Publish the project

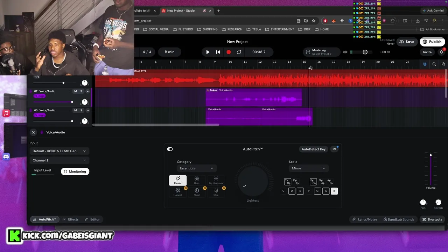point(432,42)
